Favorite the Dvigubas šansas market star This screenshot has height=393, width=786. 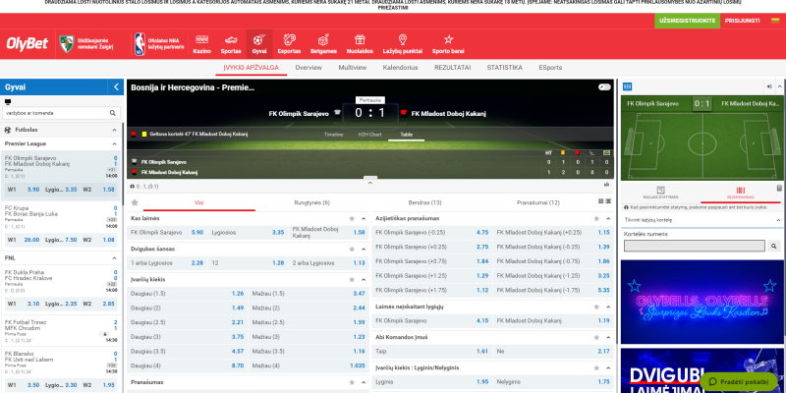pos(352,249)
